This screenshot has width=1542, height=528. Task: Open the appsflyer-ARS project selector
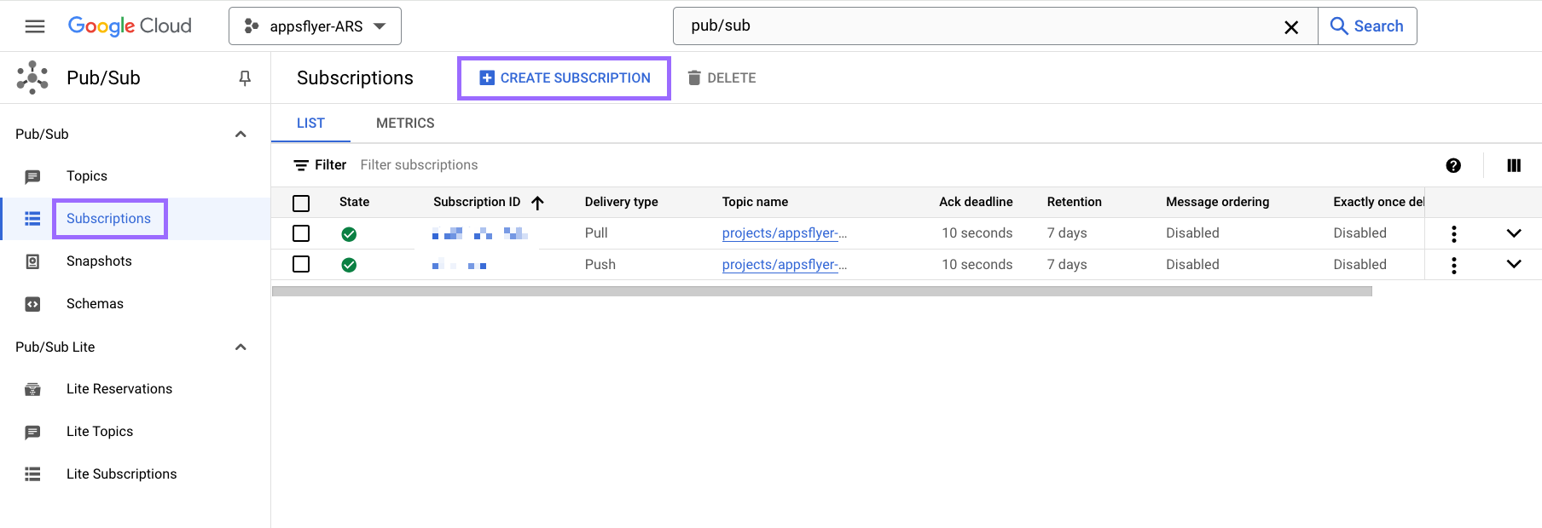coord(315,26)
